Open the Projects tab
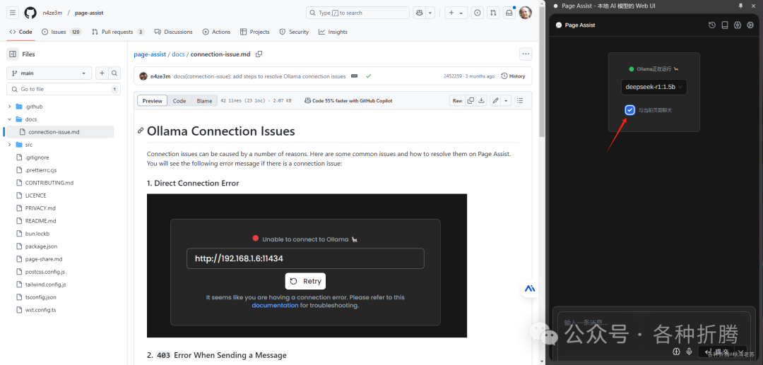Viewport: 763px width, 365px height. (x=254, y=32)
